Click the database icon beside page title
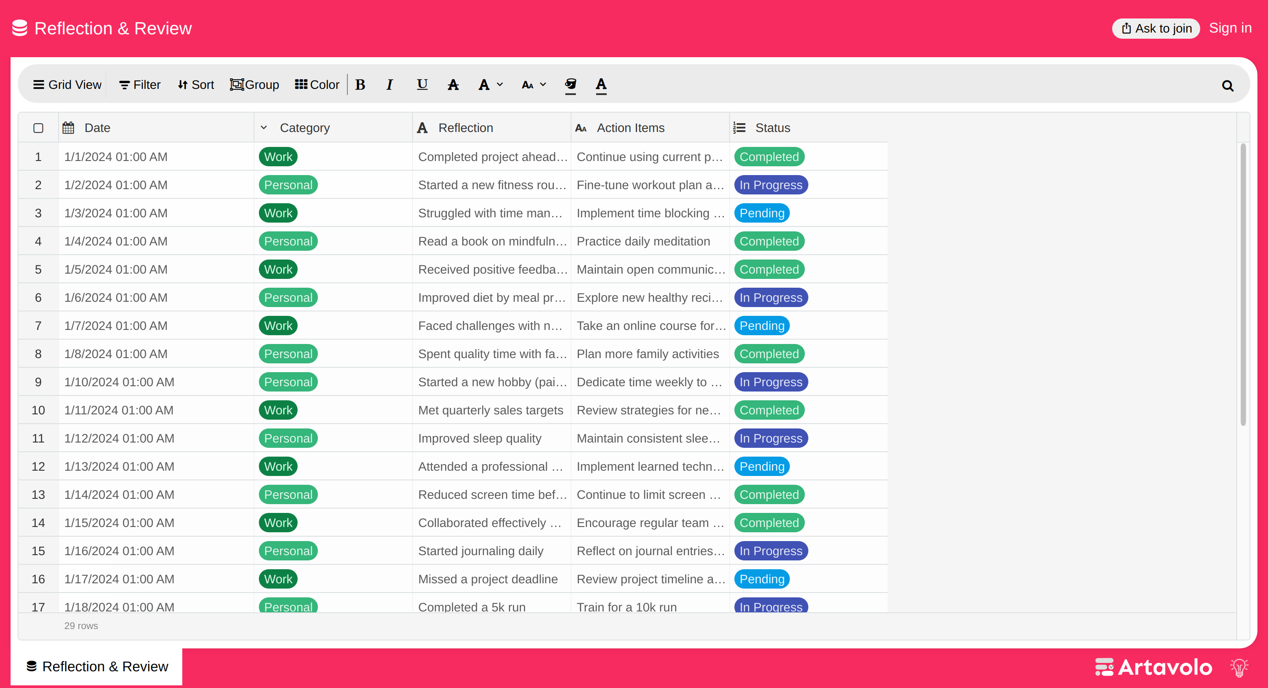 (20, 28)
